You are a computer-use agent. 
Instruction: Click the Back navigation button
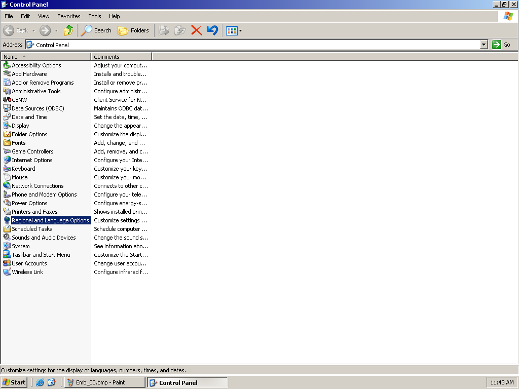[x=16, y=30]
